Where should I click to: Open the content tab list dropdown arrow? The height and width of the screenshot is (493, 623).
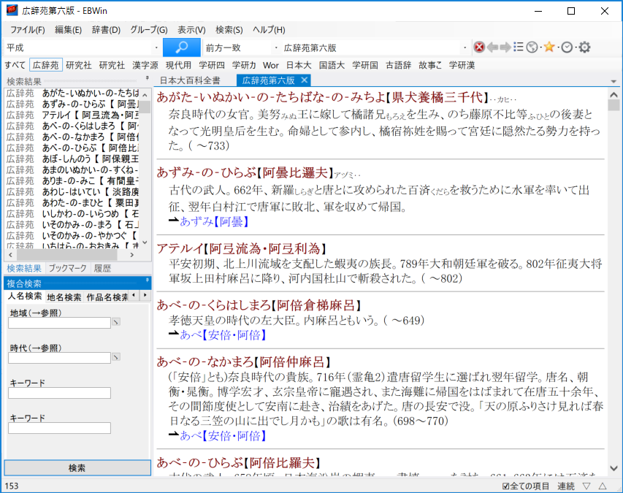pyautogui.click(x=614, y=82)
